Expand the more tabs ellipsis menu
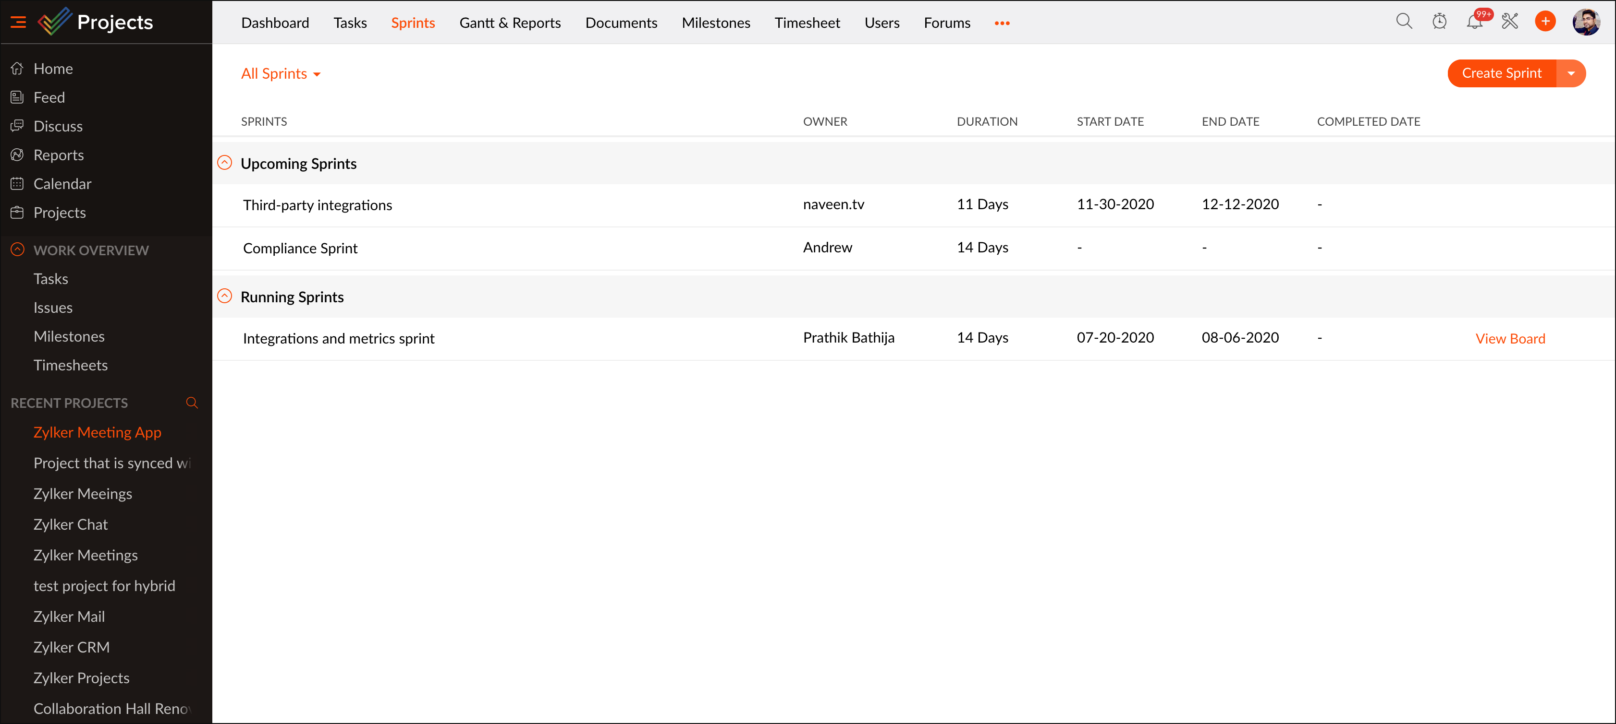The width and height of the screenshot is (1616, 724). point(1002,23)
